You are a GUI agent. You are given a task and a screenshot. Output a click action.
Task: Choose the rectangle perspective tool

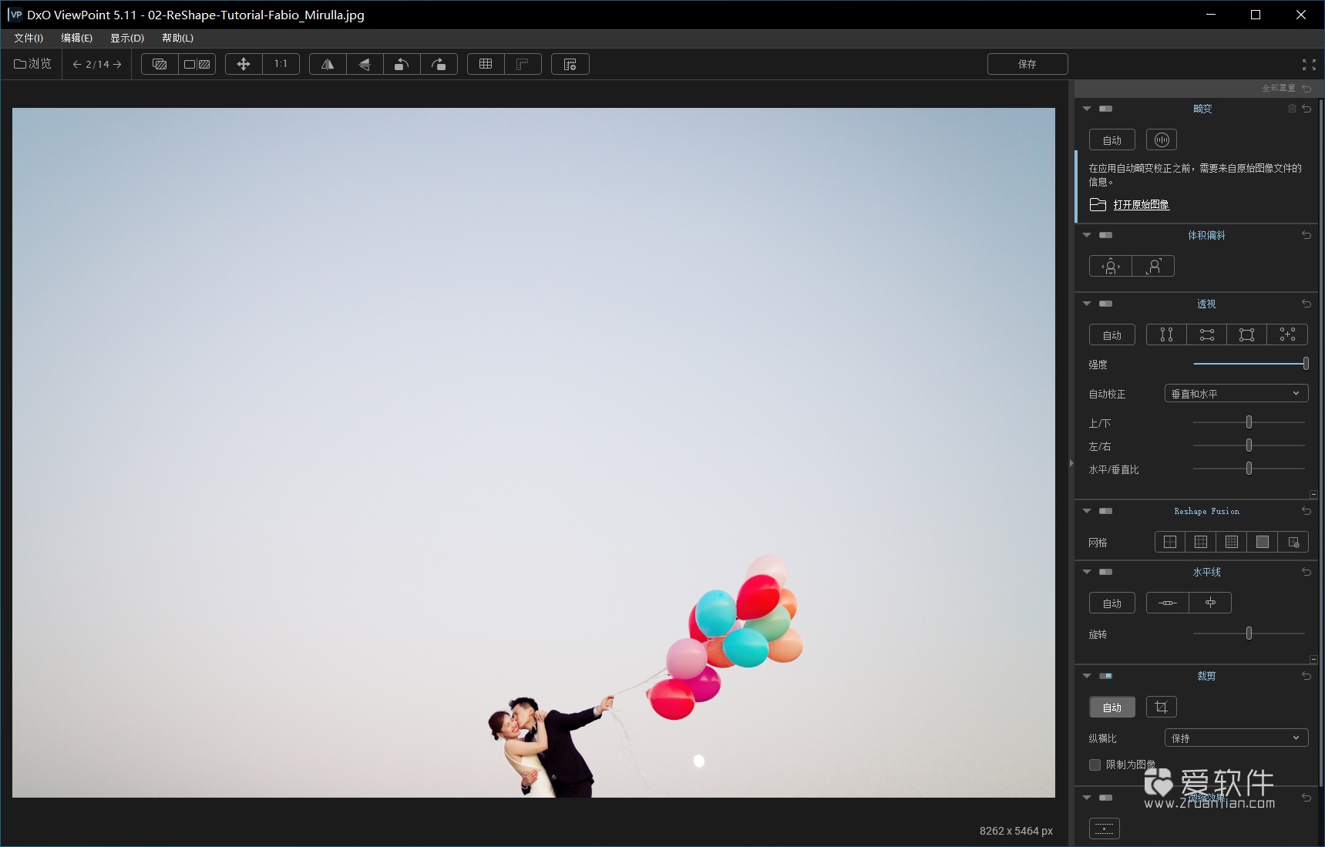[1246, 334]
